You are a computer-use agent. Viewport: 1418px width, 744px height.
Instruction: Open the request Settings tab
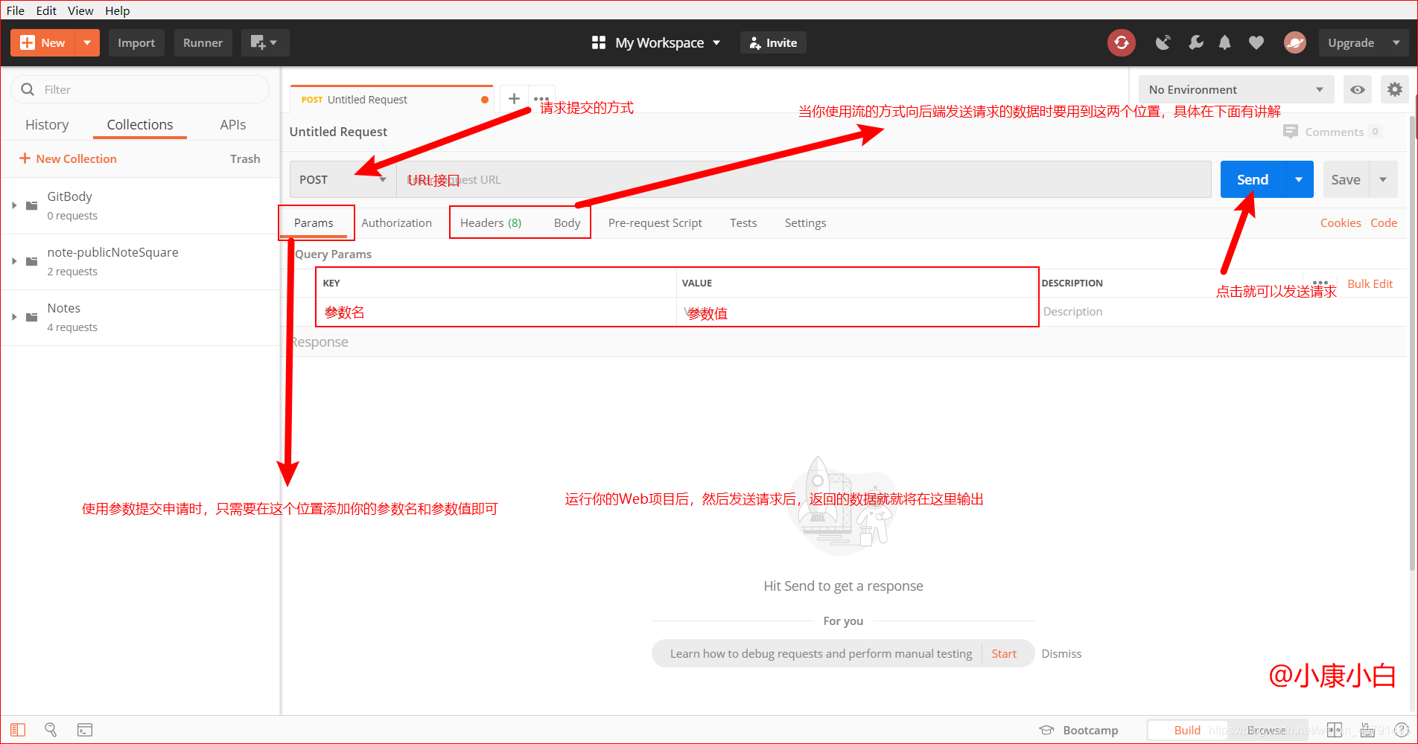[805, 222]
